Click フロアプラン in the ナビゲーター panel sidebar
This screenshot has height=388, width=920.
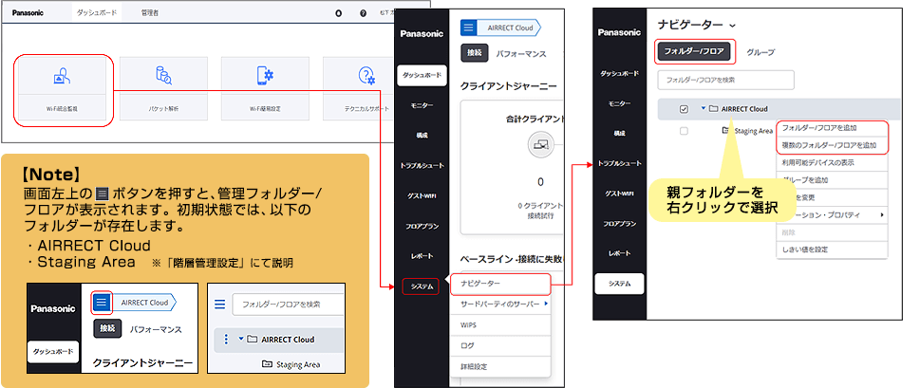[620, 223]
